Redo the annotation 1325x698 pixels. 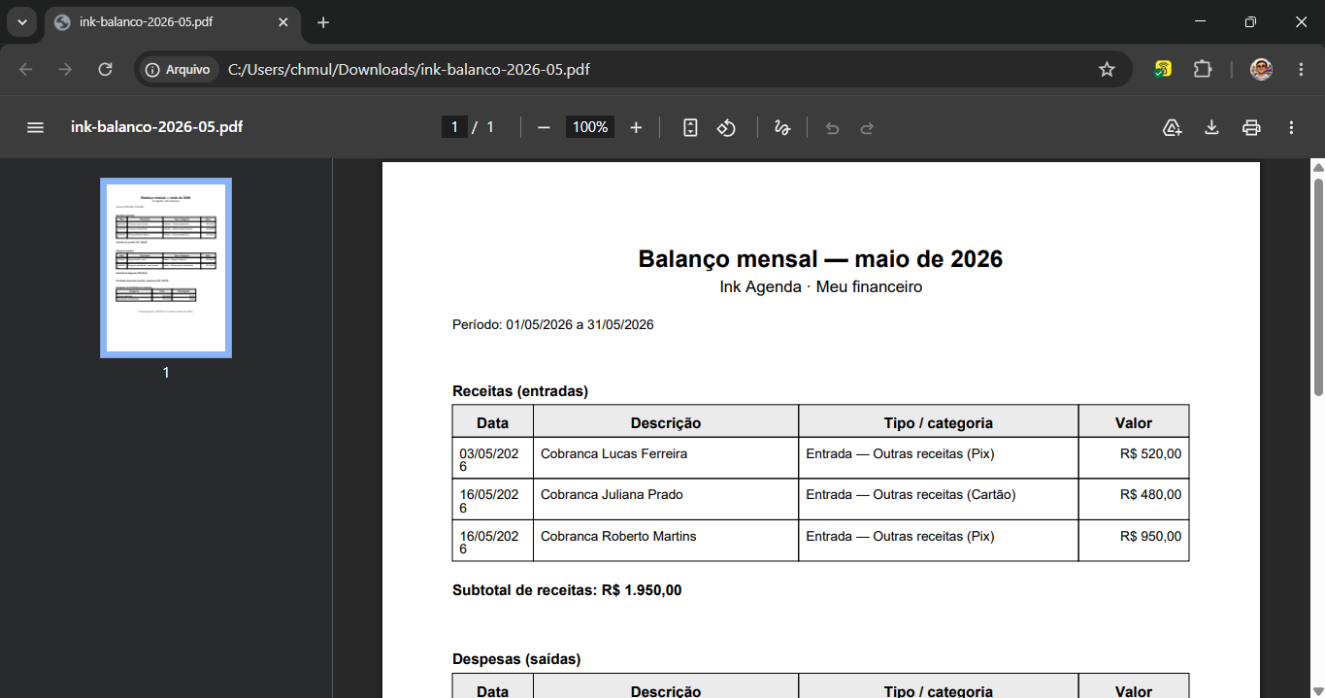pos(868,127)
